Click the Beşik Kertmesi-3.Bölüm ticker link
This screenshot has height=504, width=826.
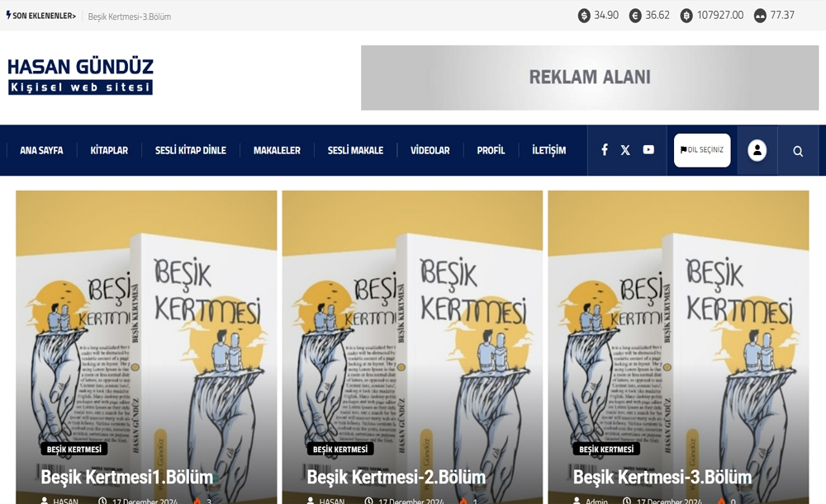point(130,16)
